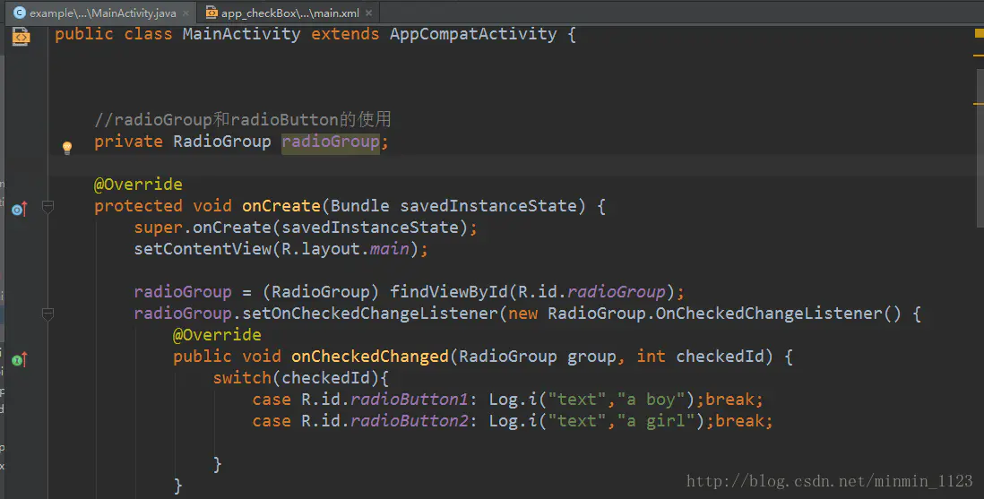Click the XML file icon on main.xml tab
The width and height of the screenshot is (984, 499).
click(x=211, y=13)
